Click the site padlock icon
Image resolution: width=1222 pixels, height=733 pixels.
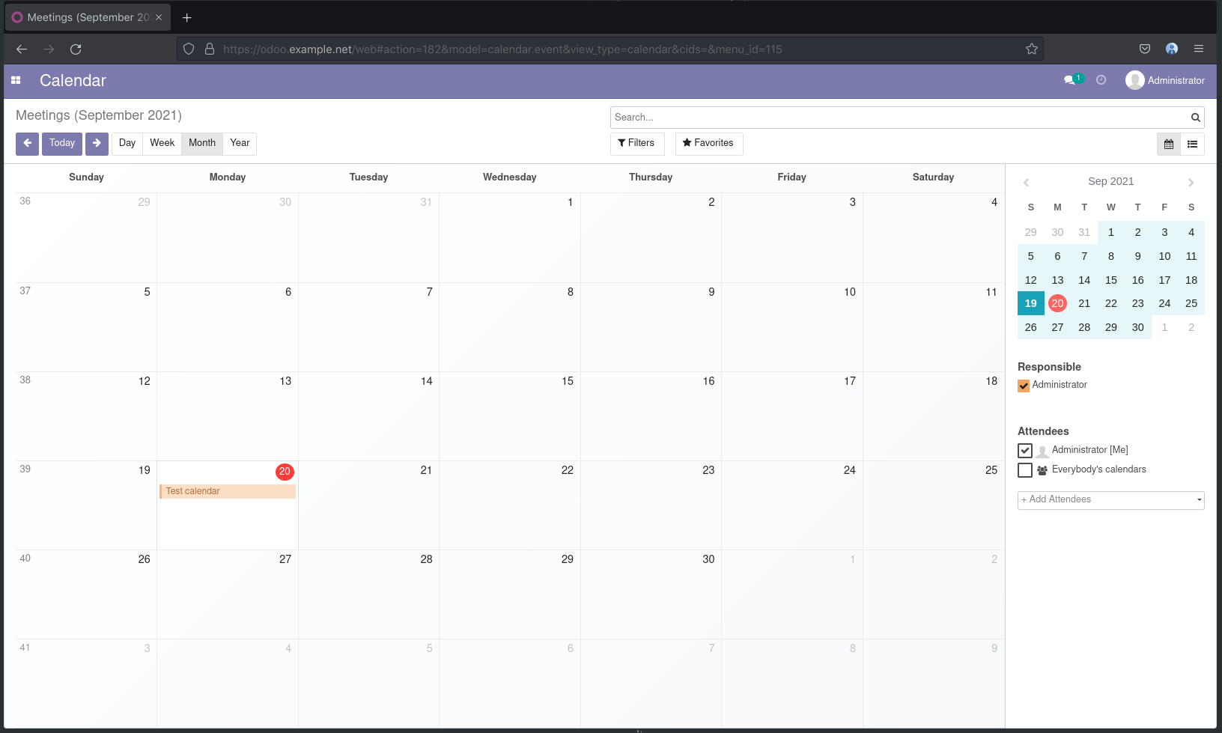210,49
